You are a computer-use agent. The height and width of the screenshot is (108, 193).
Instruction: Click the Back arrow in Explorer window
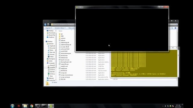pyautogui.click(x=45, y=25)
